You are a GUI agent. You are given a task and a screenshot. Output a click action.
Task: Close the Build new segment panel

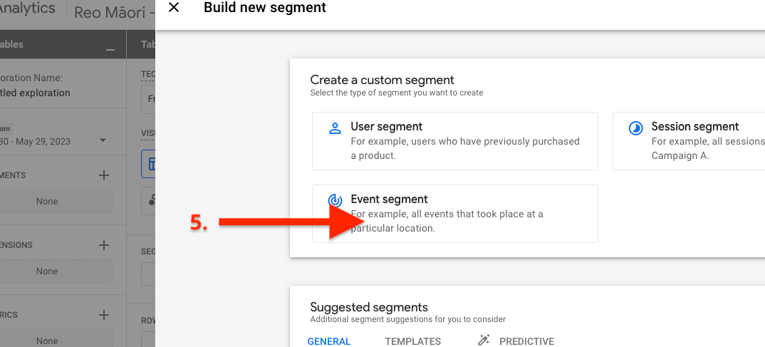coord(174,8)
